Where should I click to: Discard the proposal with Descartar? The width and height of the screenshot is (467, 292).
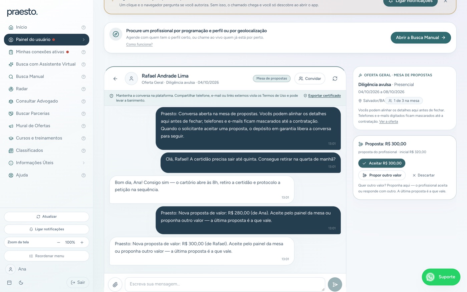pos(423,175)
